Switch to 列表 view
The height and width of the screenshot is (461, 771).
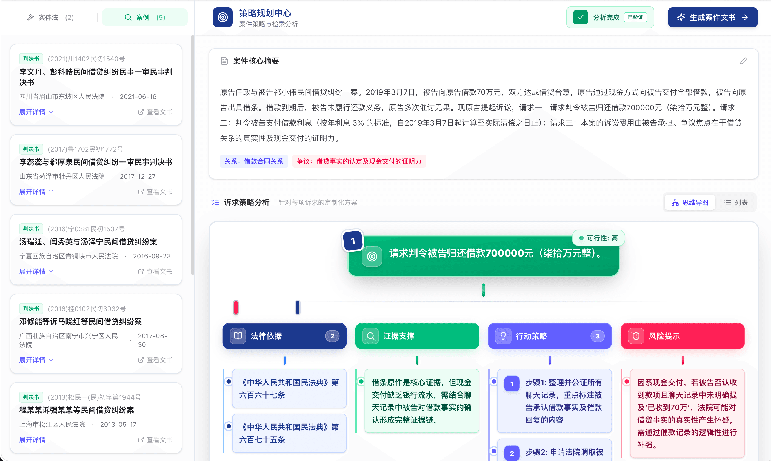point(736,203)
